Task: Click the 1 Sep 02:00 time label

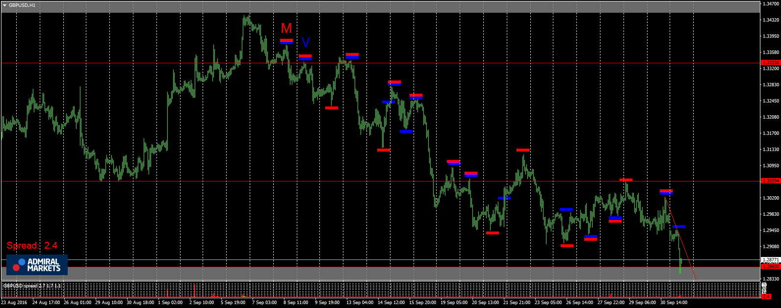Action: [x=170, y=303]
